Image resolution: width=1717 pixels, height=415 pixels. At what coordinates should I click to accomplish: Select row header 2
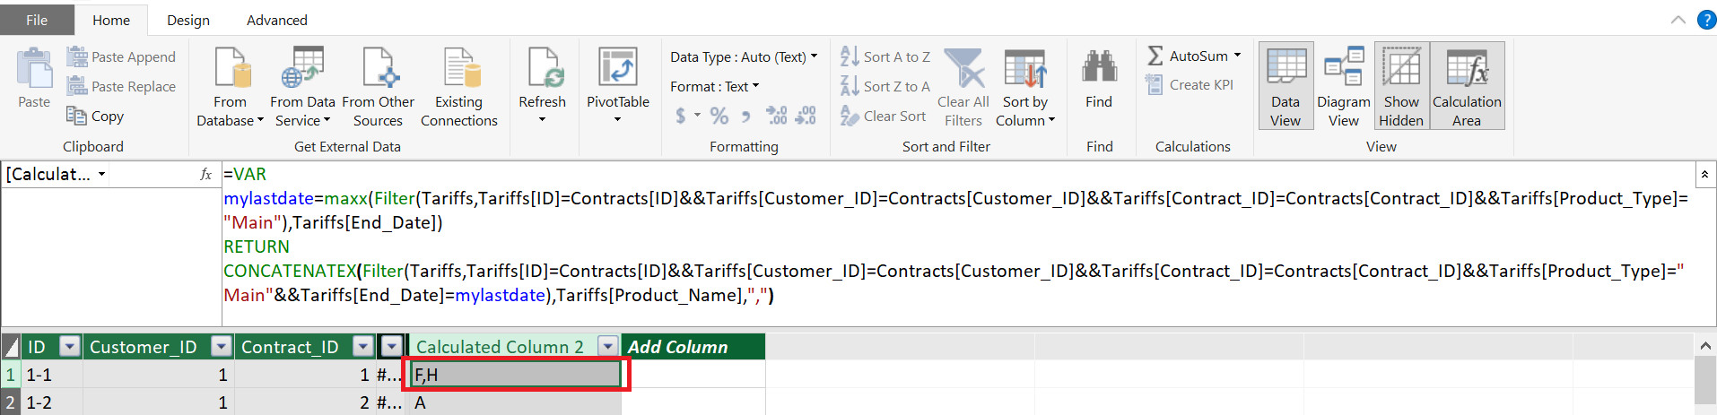pos(11,402)
